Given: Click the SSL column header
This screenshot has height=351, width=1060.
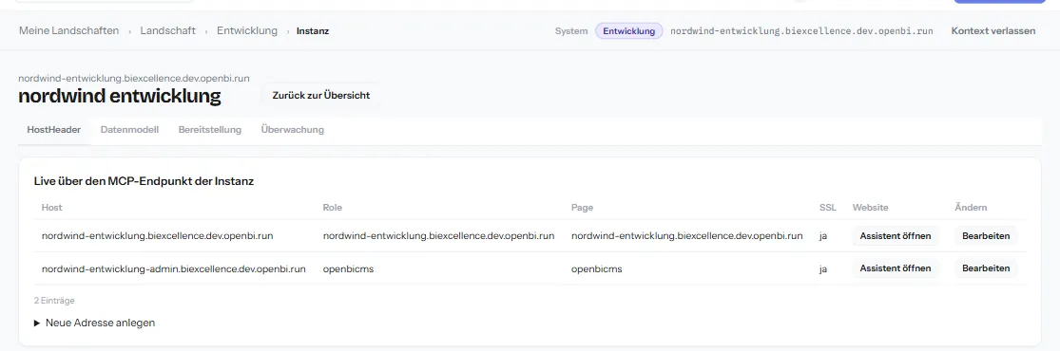Looking at the screenshot, I should [827, 207].
